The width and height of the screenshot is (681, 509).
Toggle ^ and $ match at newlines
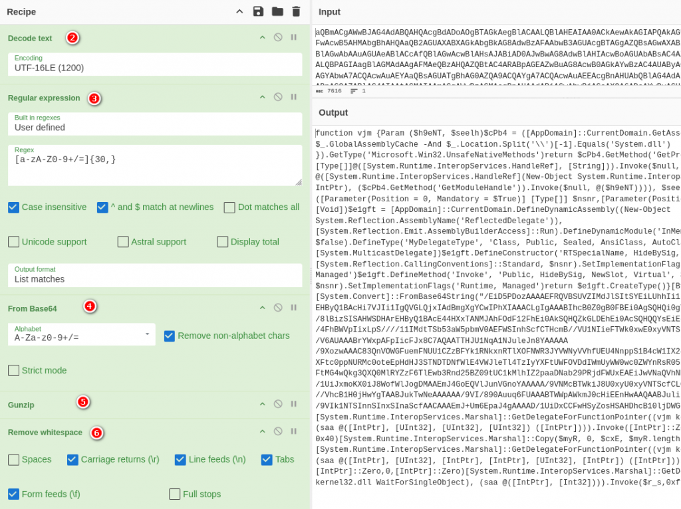102,207
